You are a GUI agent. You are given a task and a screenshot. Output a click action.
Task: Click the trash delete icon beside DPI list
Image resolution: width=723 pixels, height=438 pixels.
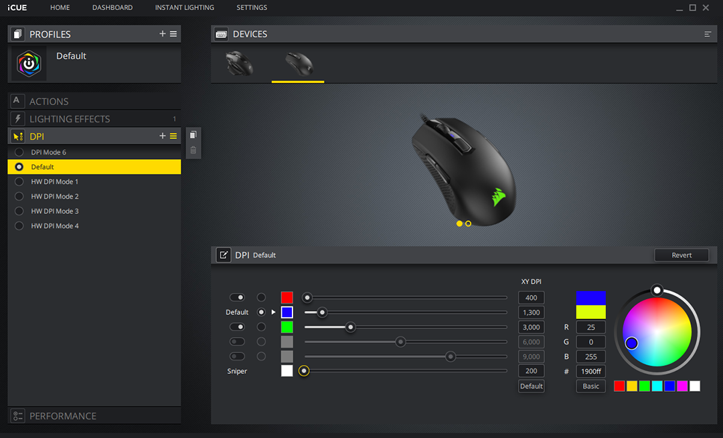193,150
